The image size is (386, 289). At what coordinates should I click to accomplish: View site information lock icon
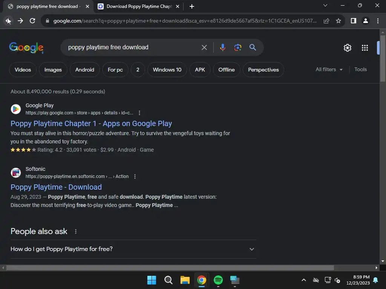(x=47, y=21)
